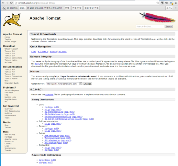The height and width of the screenshot is (166, 178).
Task: Open the Who We Are sidebar link
Action: (10, 135)
